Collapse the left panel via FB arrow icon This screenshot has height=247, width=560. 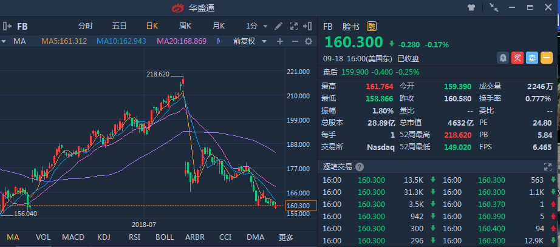coord(7,26)
